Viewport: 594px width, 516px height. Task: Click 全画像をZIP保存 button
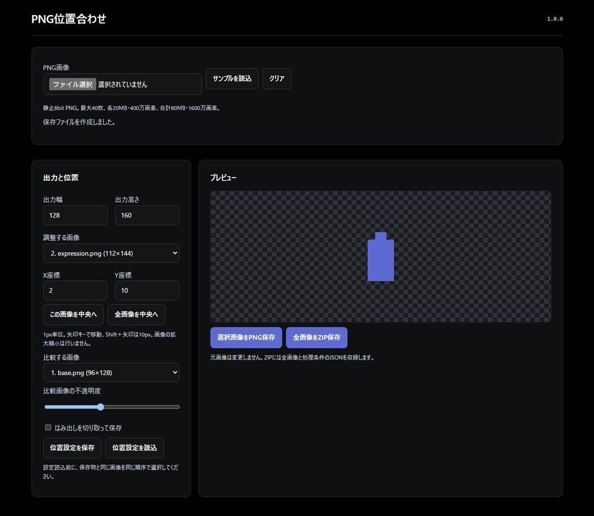point(317,337)
